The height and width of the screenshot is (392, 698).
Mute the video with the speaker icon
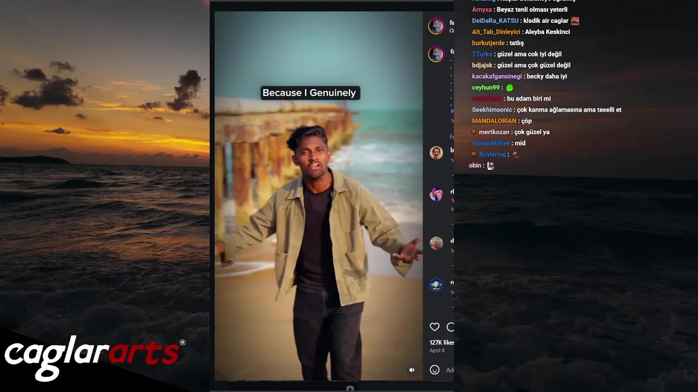[x=412, y=370]
